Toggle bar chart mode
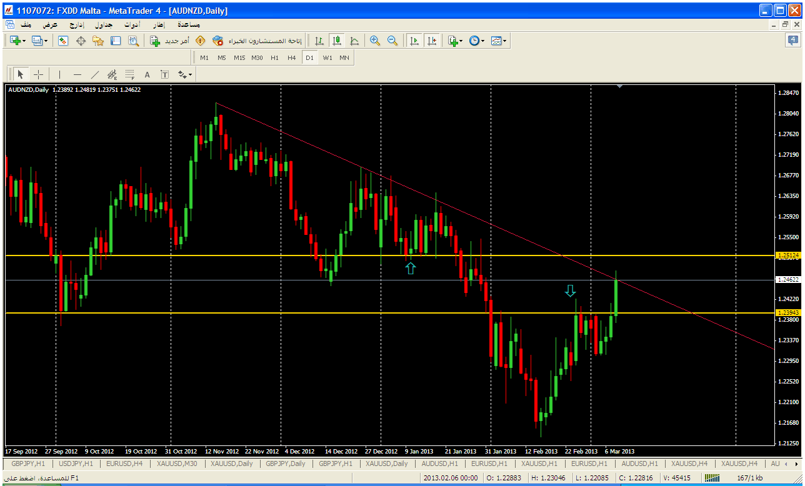This screenshot has width=805, height=486. (319, 41)
